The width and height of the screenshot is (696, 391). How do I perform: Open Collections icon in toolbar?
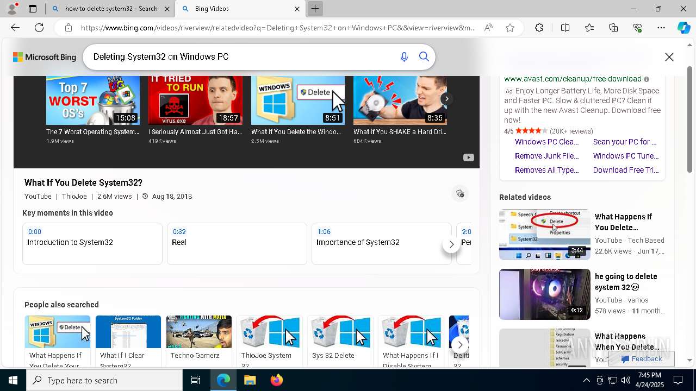pos(613,28)
